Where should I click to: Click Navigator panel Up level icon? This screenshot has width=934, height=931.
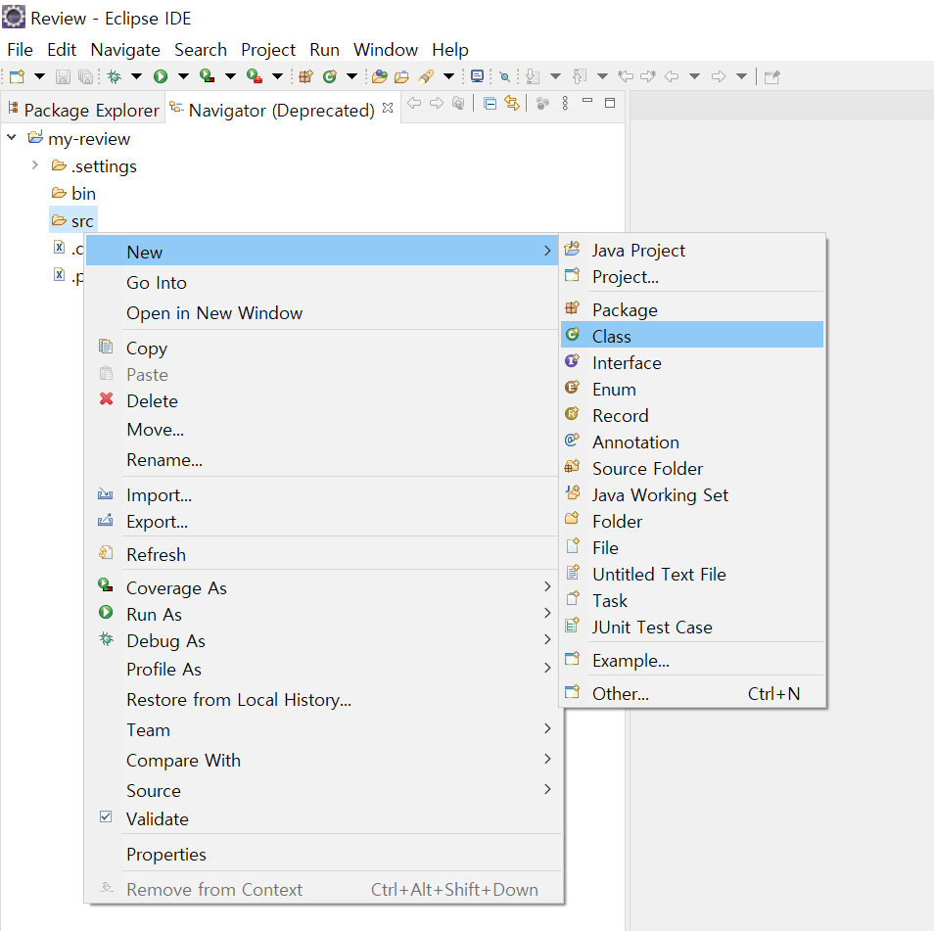(458, 103)
